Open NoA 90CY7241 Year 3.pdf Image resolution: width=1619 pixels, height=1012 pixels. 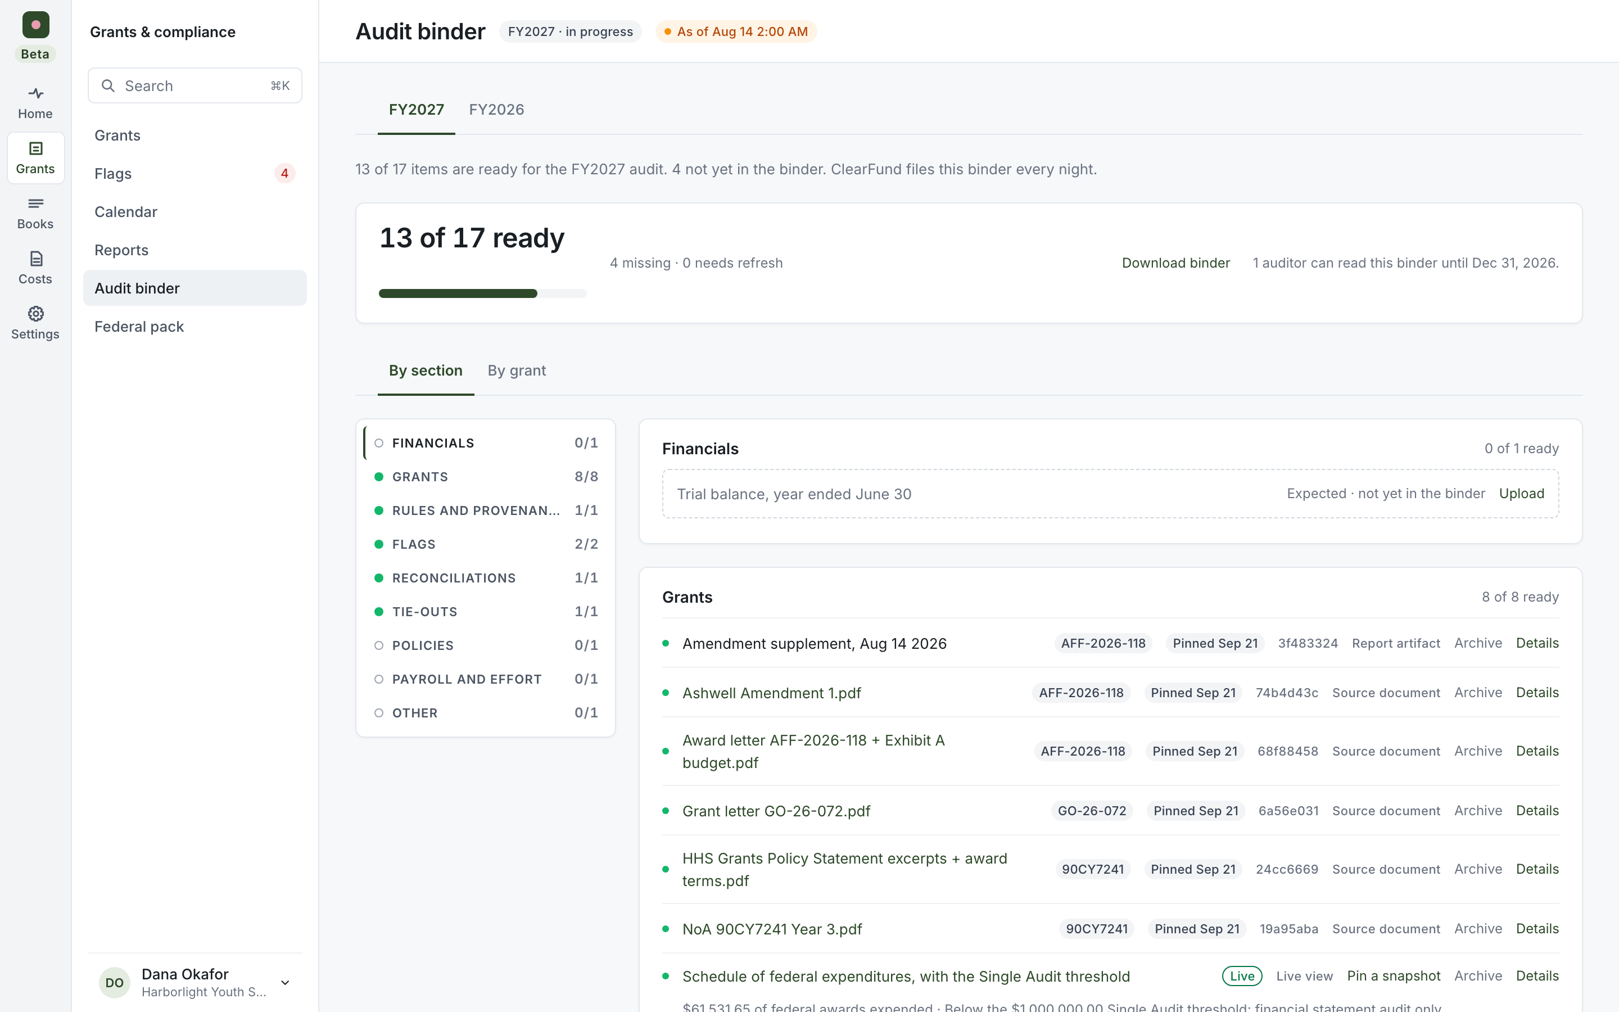click(772, 929)
